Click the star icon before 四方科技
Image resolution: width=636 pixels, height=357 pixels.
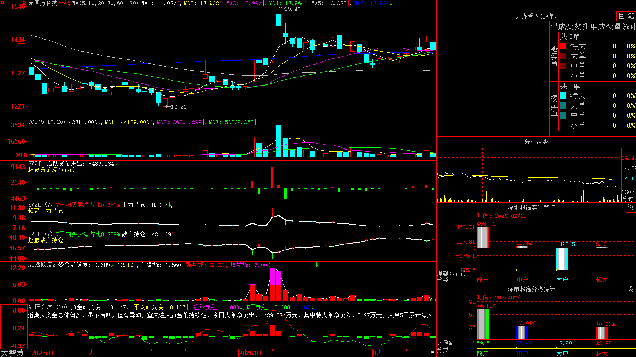31,3
